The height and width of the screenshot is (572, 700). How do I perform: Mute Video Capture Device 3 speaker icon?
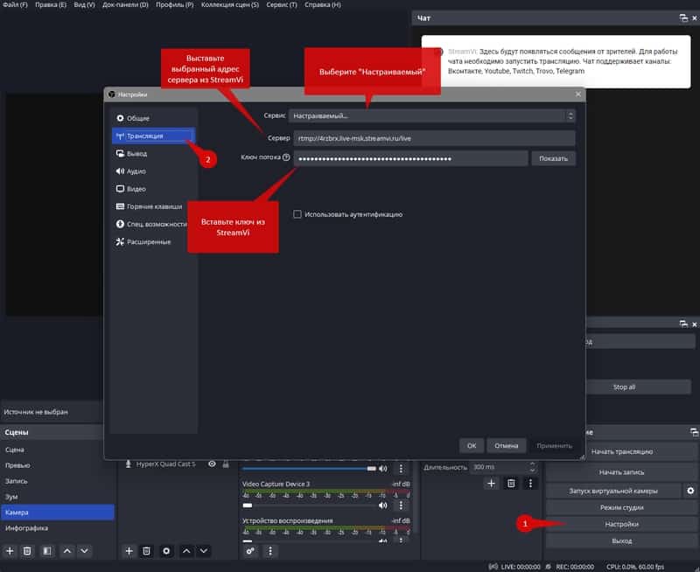click(383, 506)
